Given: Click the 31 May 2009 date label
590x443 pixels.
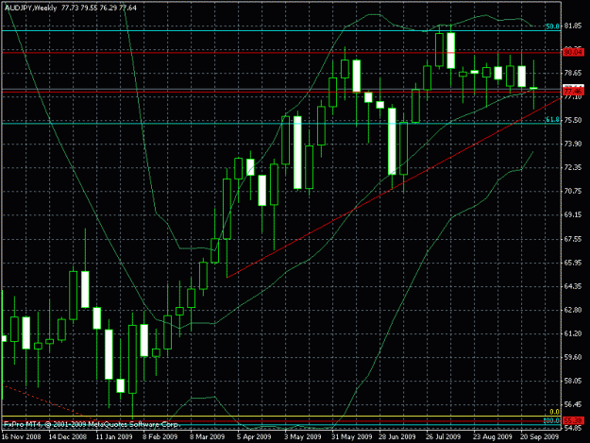Looking at the screenshot, I should pos(352,436).
